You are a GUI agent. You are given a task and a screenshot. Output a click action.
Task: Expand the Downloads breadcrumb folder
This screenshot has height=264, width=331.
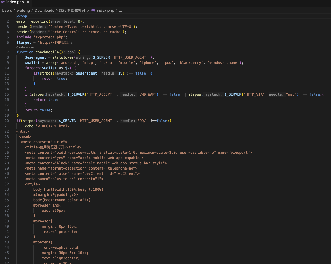[44, 10]
